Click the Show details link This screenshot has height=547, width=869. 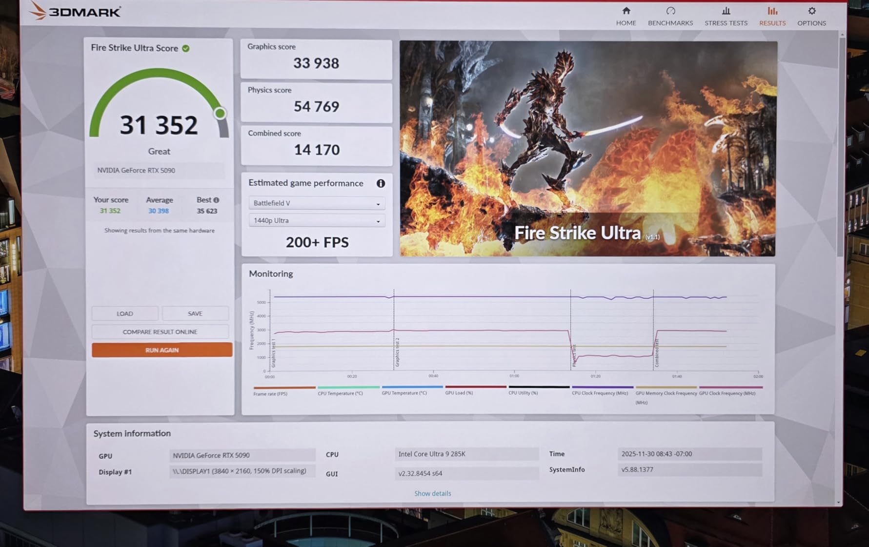click(433, 493)
